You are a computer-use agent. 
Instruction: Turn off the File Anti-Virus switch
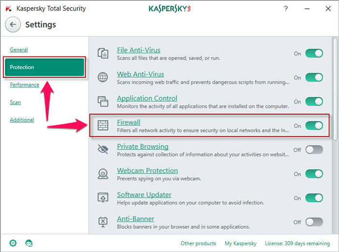click(x=314, y=53)
